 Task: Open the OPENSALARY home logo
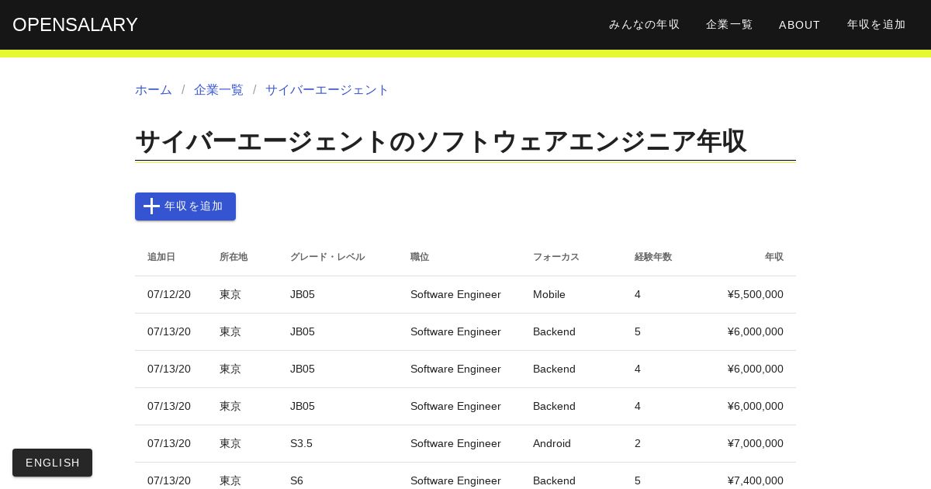point(75,25)
